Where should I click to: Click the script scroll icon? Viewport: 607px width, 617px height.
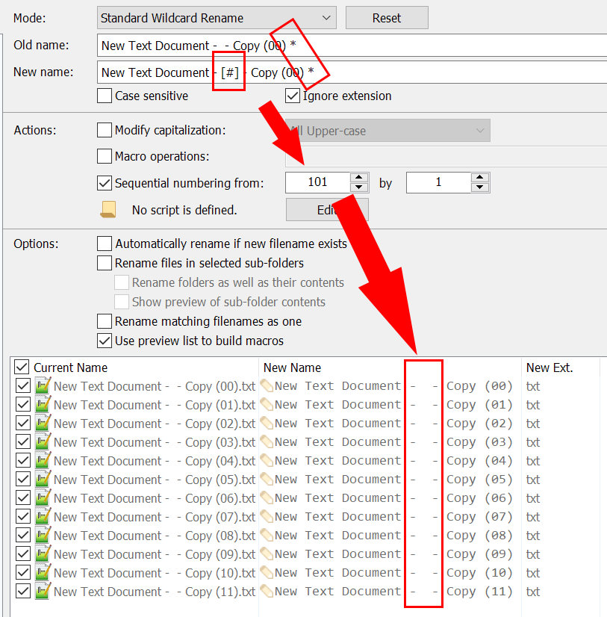coord(108,209)
